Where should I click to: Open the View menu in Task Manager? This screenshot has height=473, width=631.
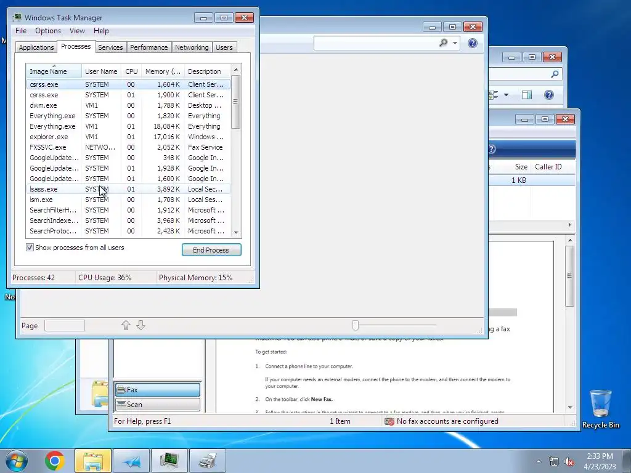tap(77, 31)
